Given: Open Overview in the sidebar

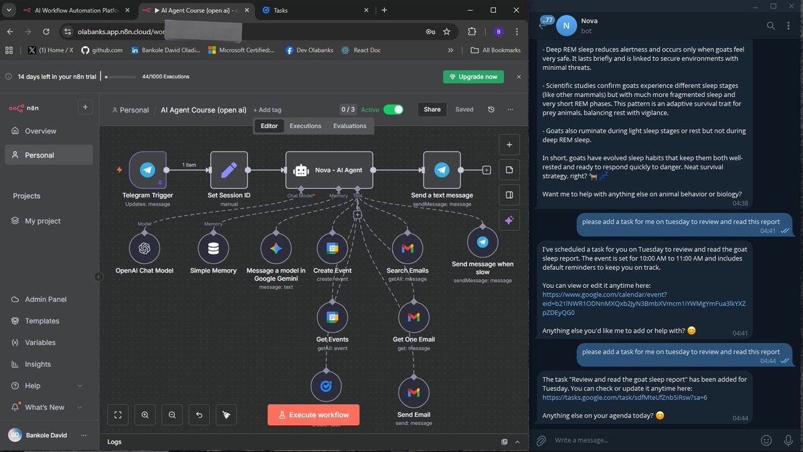Looking at the screenshot, I should click(x=49, y=131).
